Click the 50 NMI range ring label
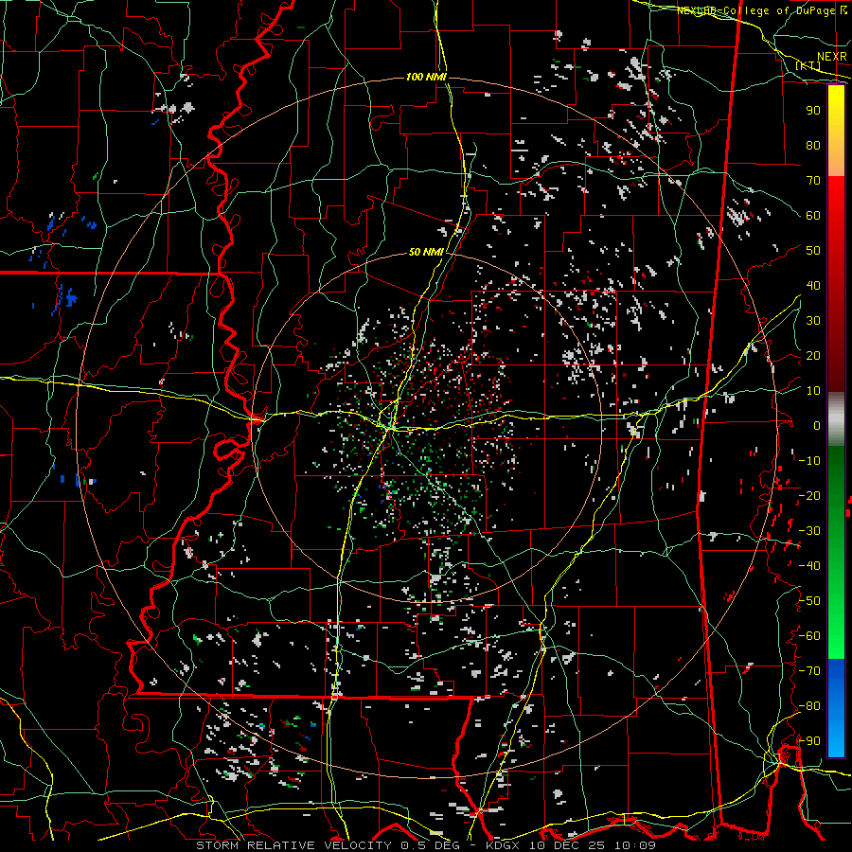The height and width of the screenshot is (852, 852). 426,252
